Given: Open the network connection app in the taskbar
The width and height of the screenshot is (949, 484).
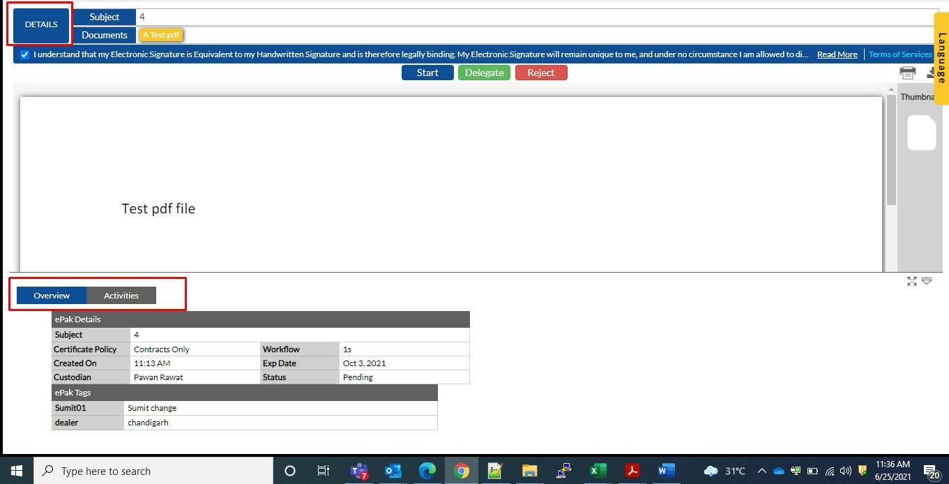Looking at the screenshot, I should [563, 471].
